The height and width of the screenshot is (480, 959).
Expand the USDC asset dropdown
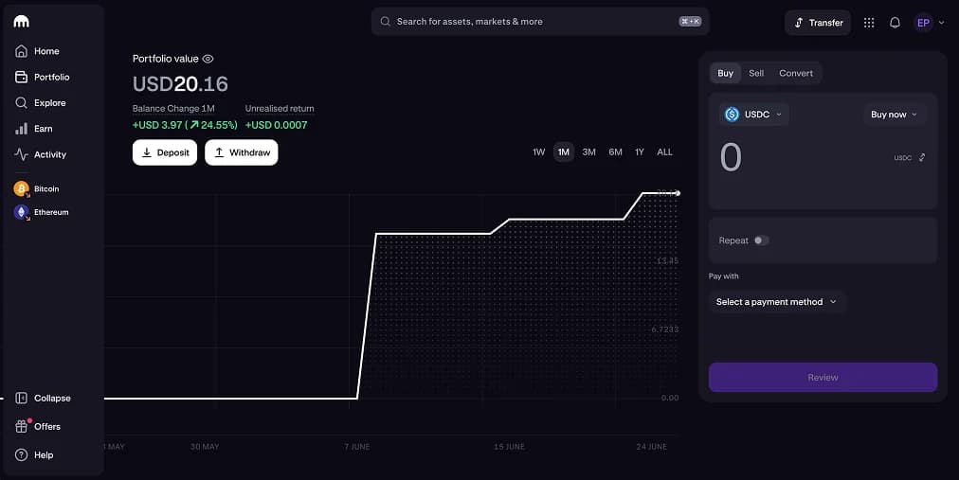click(x=753, y=115)
